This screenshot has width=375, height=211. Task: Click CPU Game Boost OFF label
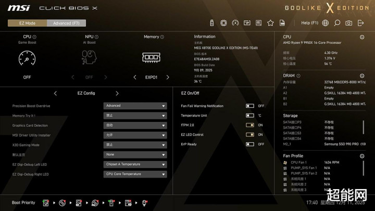point(27,77)
